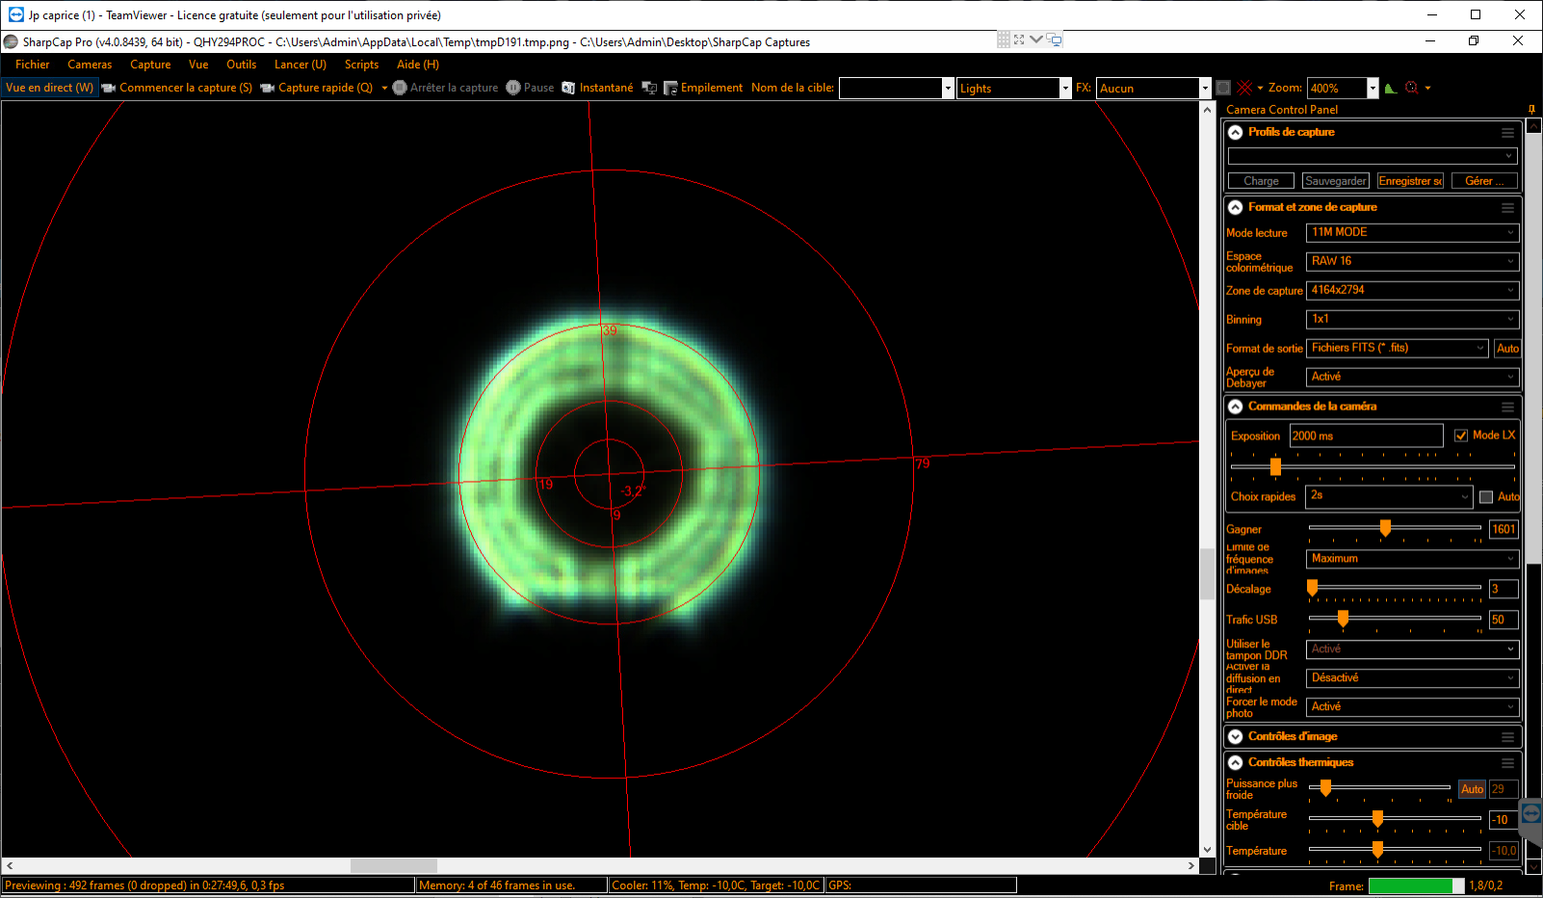
Task: Click the Gagner gain slider handle
Action: 1385,528
